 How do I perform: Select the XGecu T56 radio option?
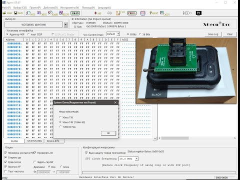60,117
